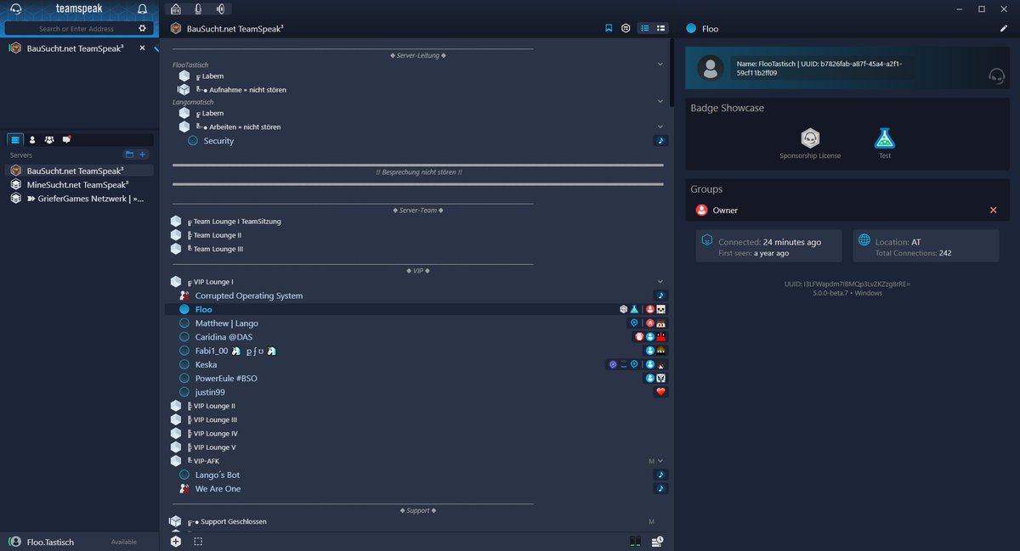
Task: Switch to the Chats tab with notification
Action: (66, 139)
